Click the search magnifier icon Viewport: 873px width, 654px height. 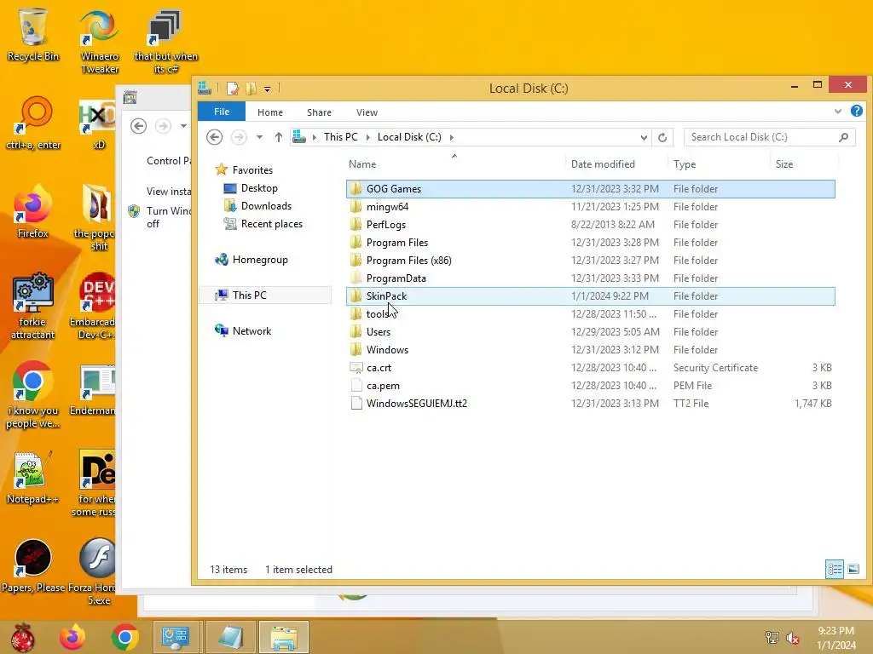(x=843, y=137)
